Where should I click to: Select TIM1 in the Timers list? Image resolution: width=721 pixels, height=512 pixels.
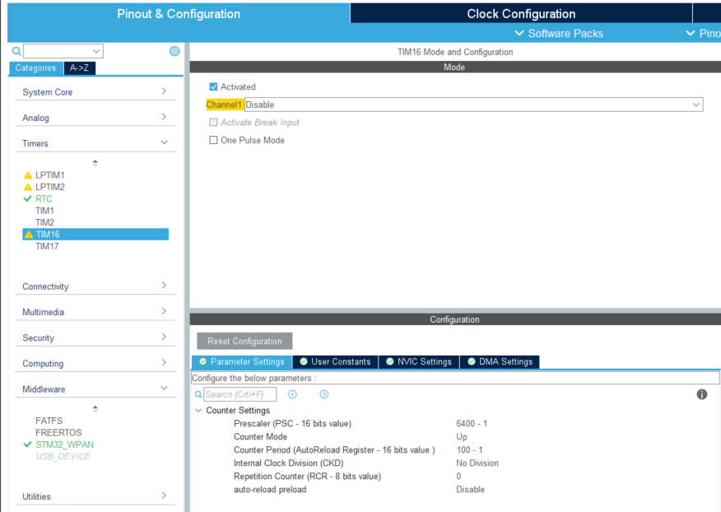(x=44, y=211)
